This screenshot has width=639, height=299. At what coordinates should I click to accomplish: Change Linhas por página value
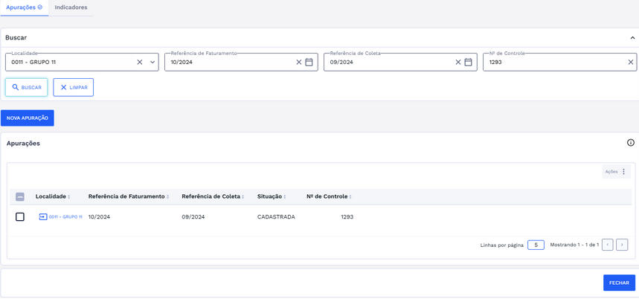536,245
